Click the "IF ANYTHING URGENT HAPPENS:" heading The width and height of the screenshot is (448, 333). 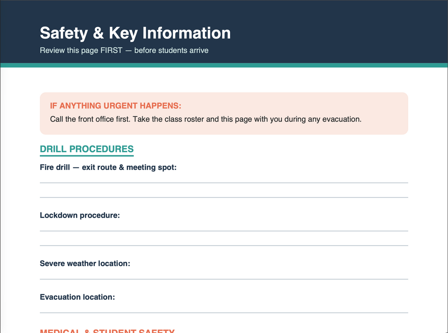(x=115, y=106)
